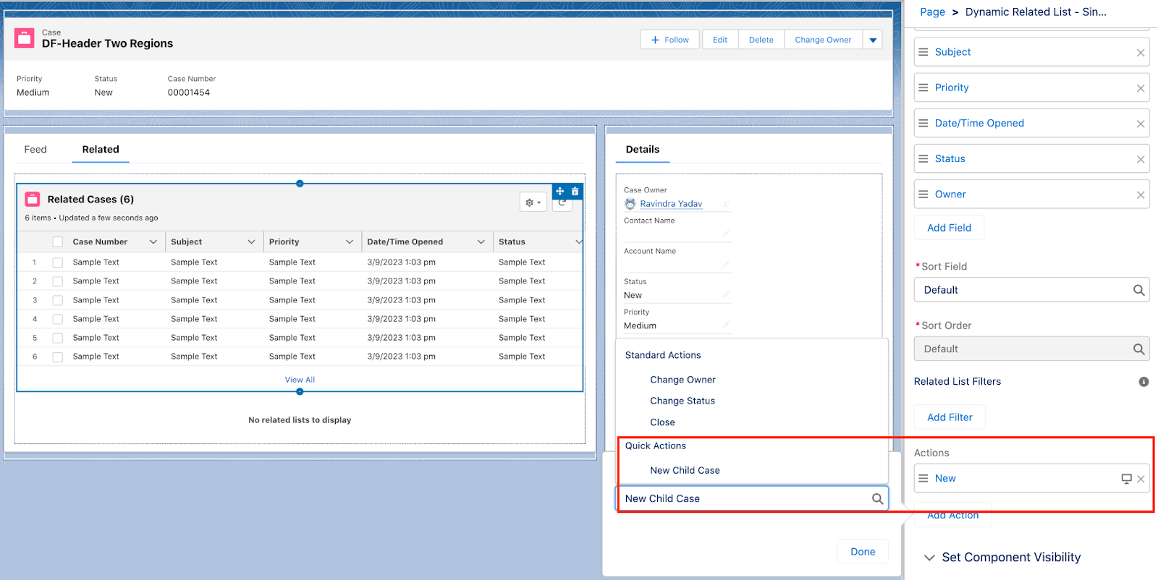Switch to the Related tab

point(101,150)
